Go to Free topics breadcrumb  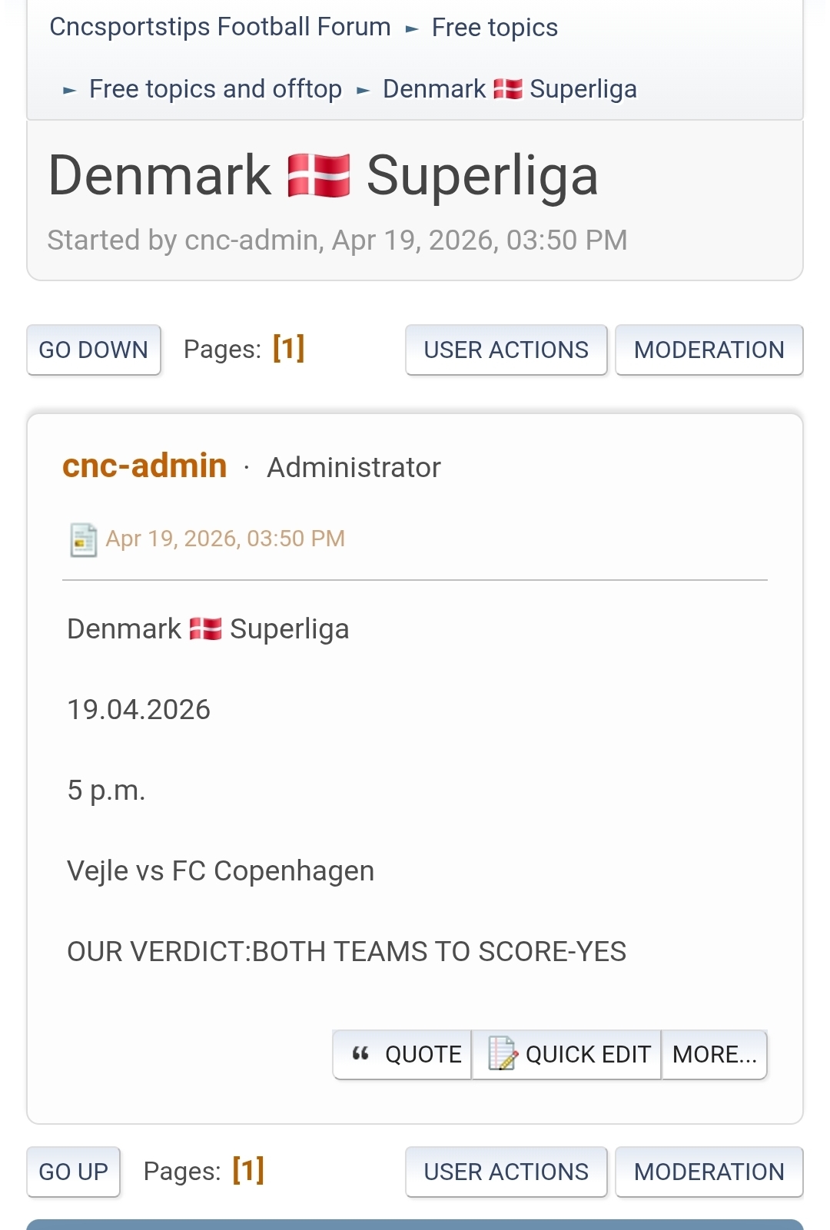click(494, 28)
